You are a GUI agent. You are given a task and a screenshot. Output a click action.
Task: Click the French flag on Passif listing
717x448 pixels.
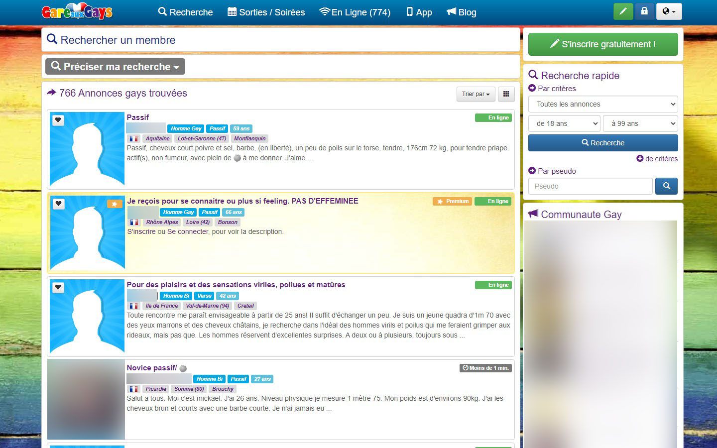133,139
